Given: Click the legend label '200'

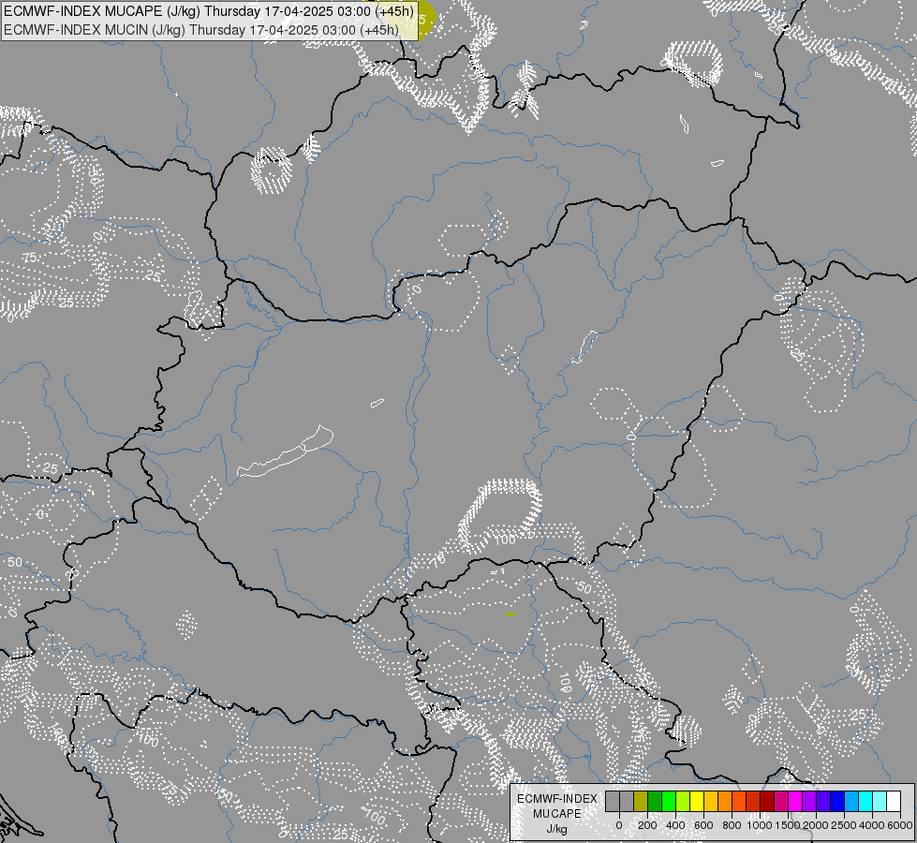Looking at the screenshot, I should pyautogui.click(x=647, y=825).
